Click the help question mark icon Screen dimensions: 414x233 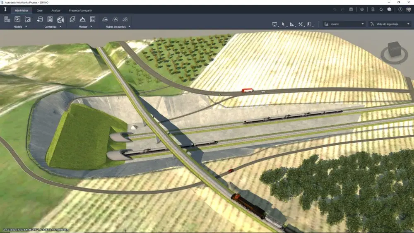[400, 9]
